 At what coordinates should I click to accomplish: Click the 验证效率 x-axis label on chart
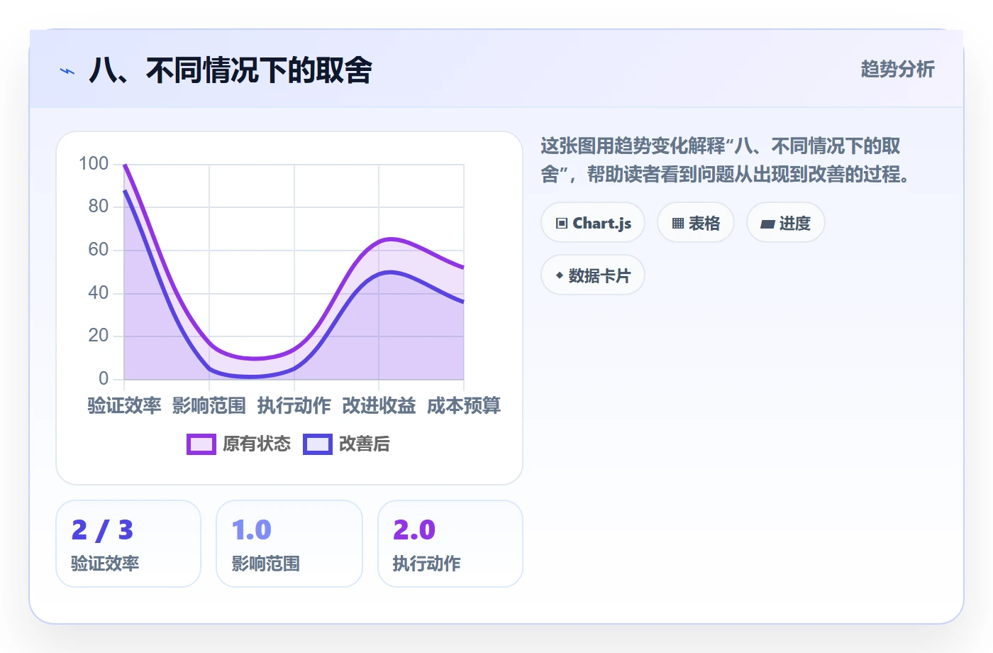point(124,405)
